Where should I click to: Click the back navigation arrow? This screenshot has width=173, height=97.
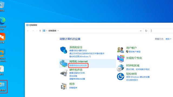[x=28, y=31]
